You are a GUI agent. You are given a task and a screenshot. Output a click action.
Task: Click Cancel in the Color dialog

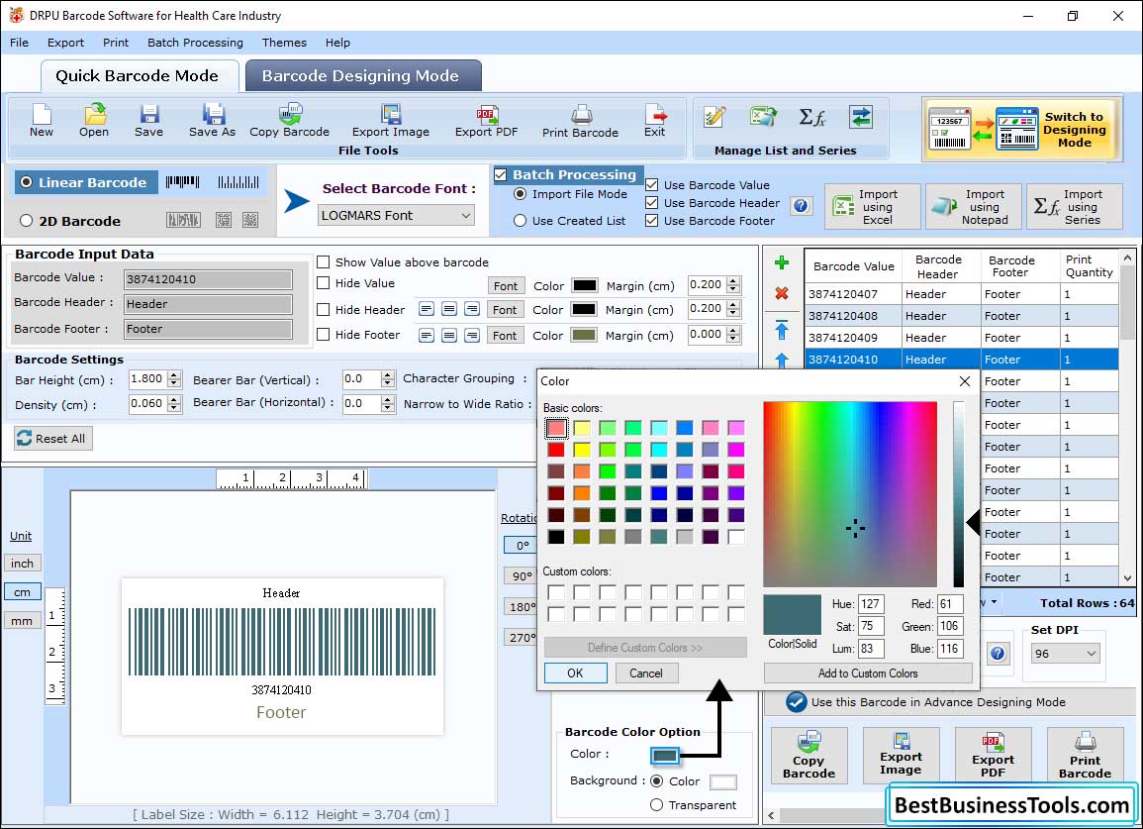point(646,673)
